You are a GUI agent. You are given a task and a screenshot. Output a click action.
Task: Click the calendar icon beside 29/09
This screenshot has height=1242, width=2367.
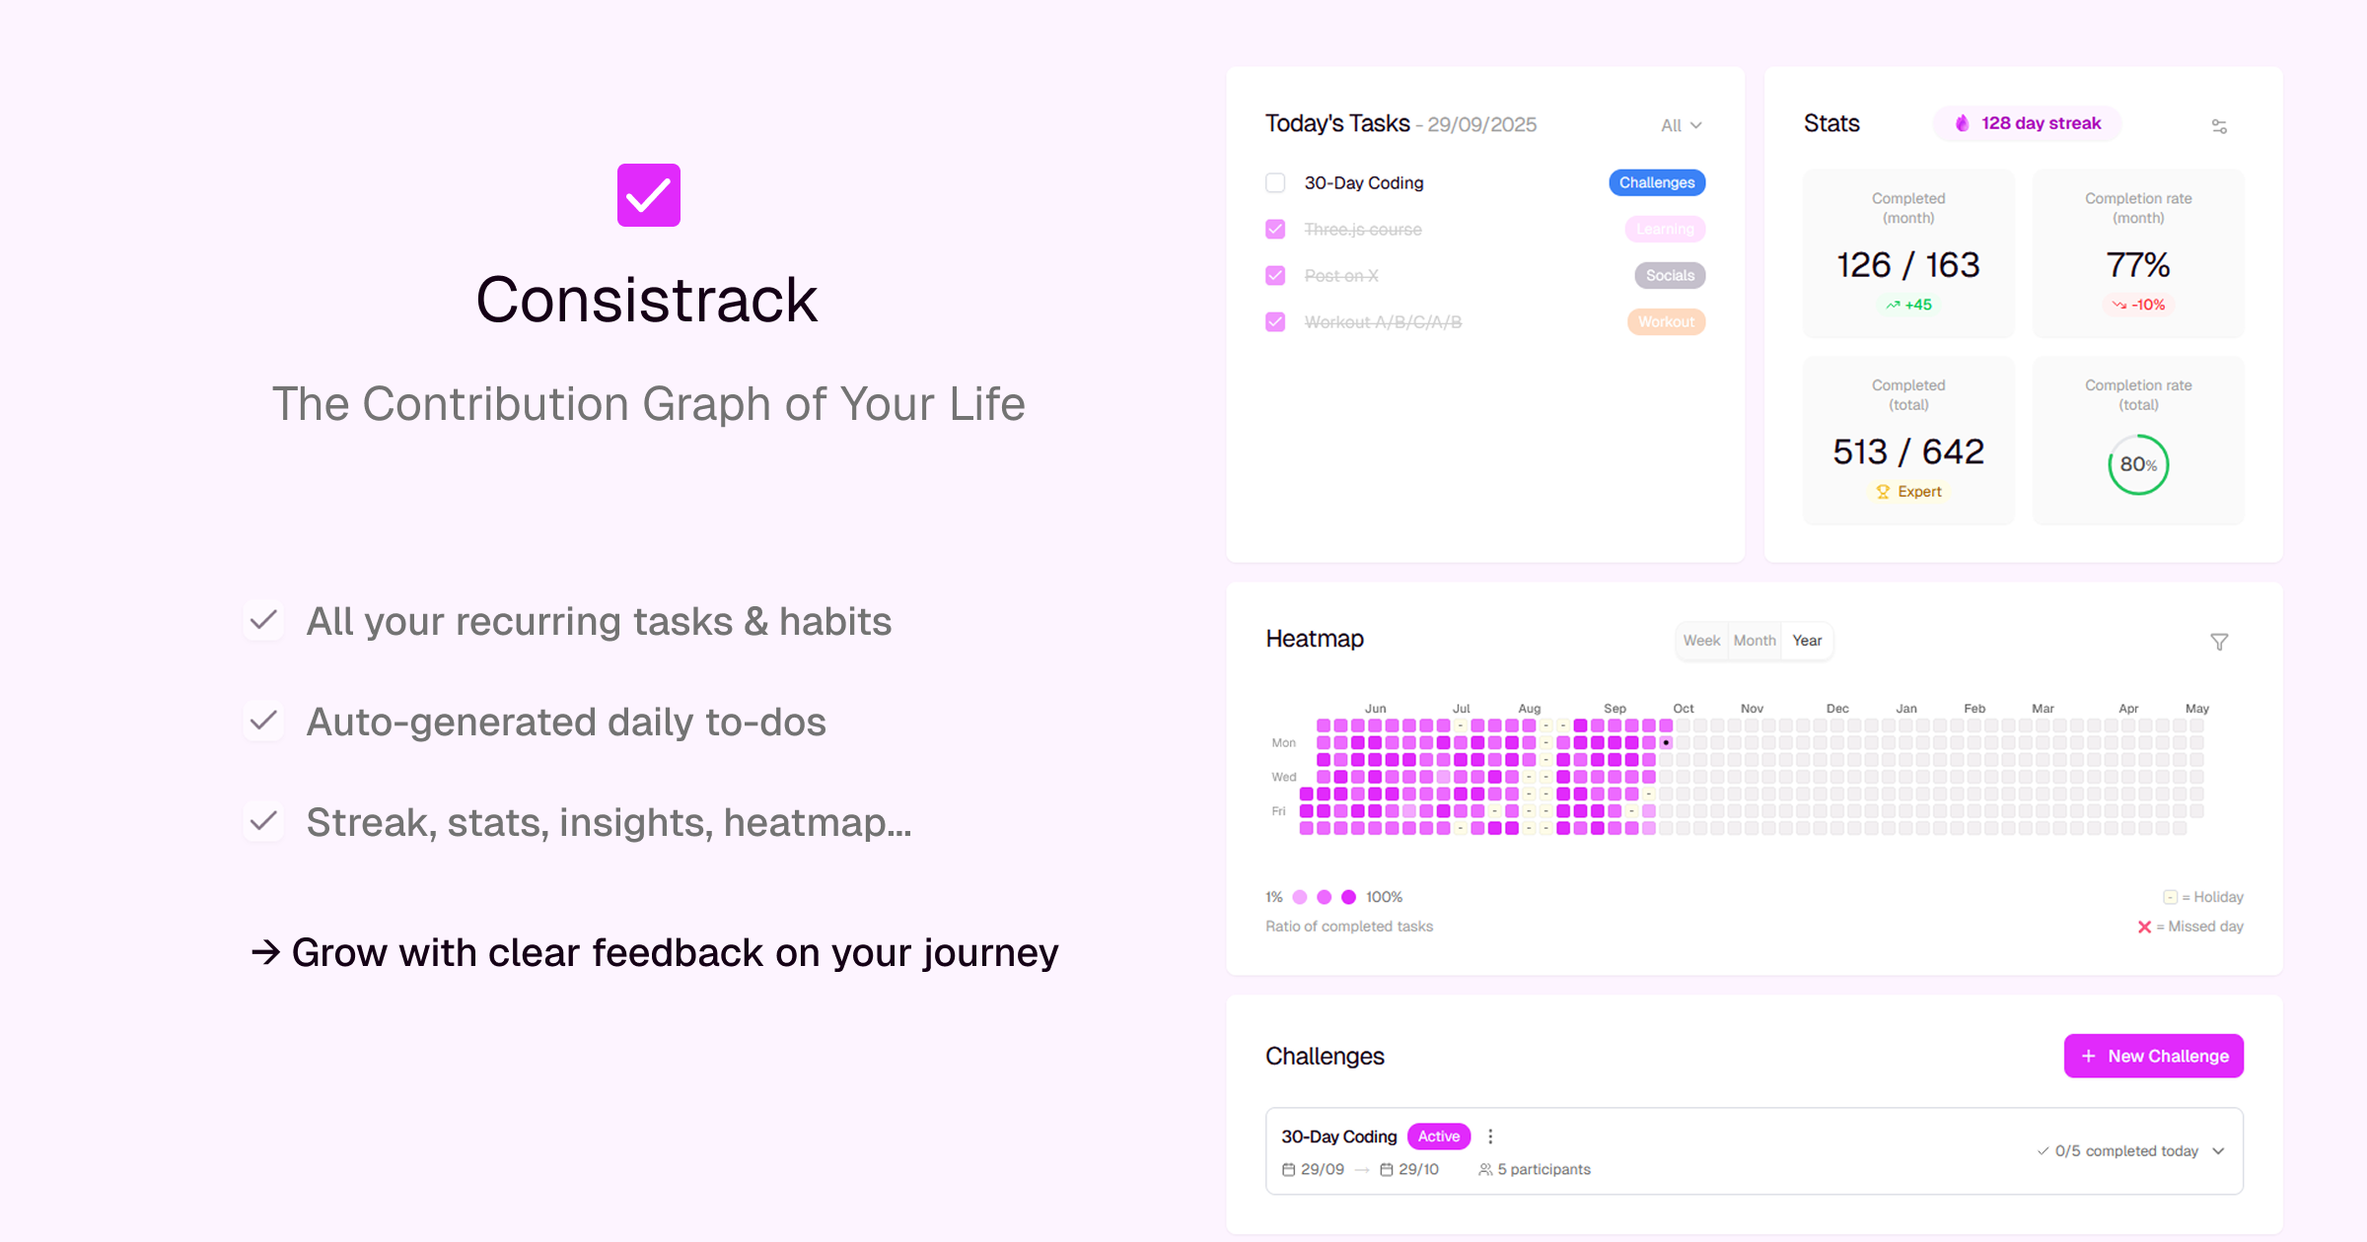(x=1288, y=1169)
